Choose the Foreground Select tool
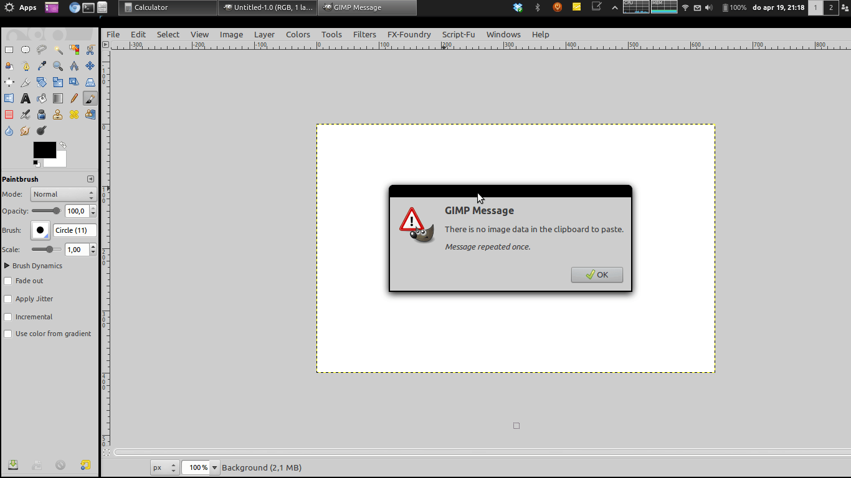The width and height of the screenshot is (851, 478). [x=9, y=66]
